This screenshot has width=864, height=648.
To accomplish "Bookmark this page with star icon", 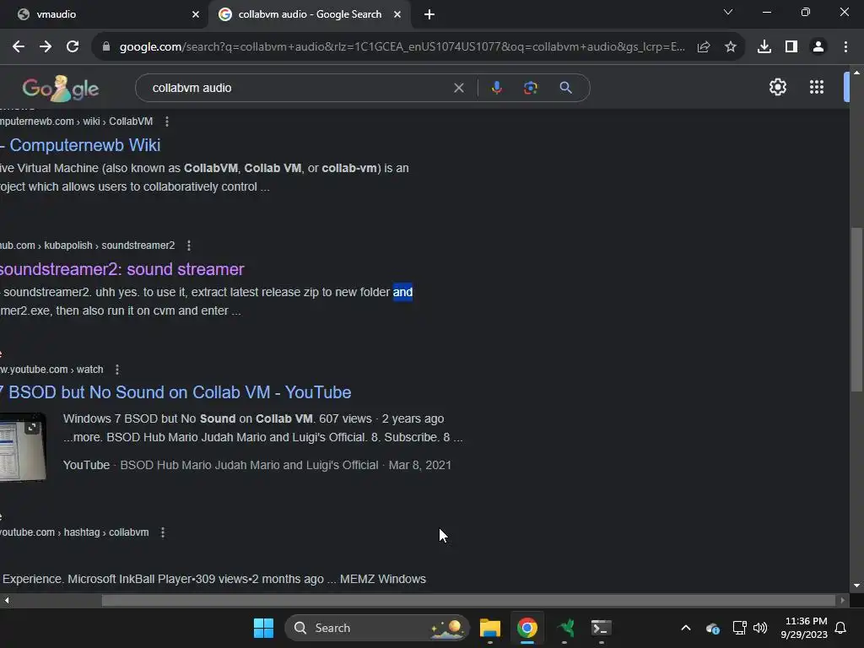I will 731,47.
